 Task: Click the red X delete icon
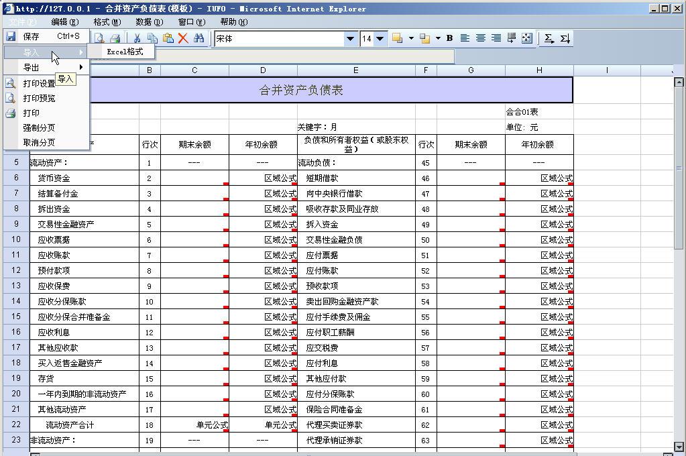[x=182, y=38]
